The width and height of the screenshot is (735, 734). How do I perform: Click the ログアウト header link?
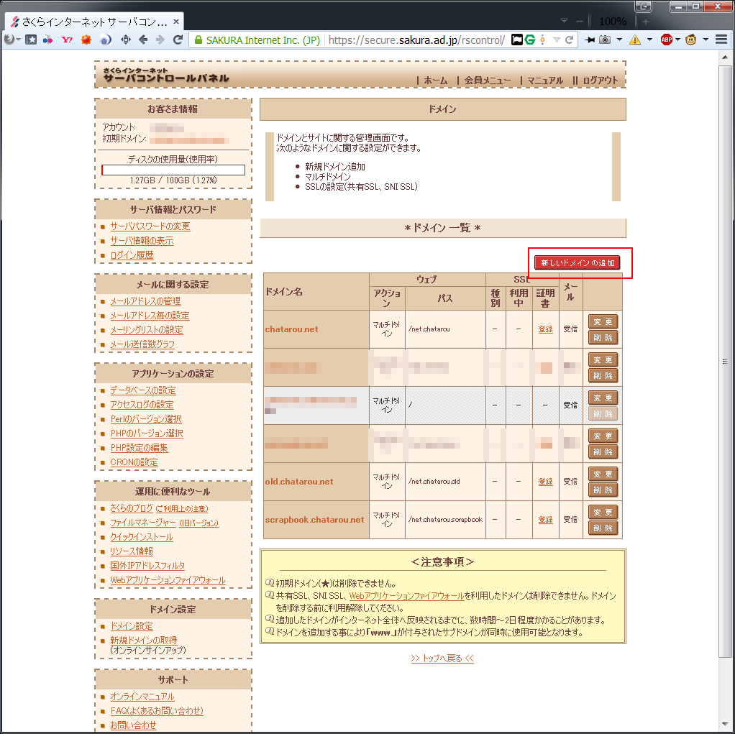tap(601, 81)
